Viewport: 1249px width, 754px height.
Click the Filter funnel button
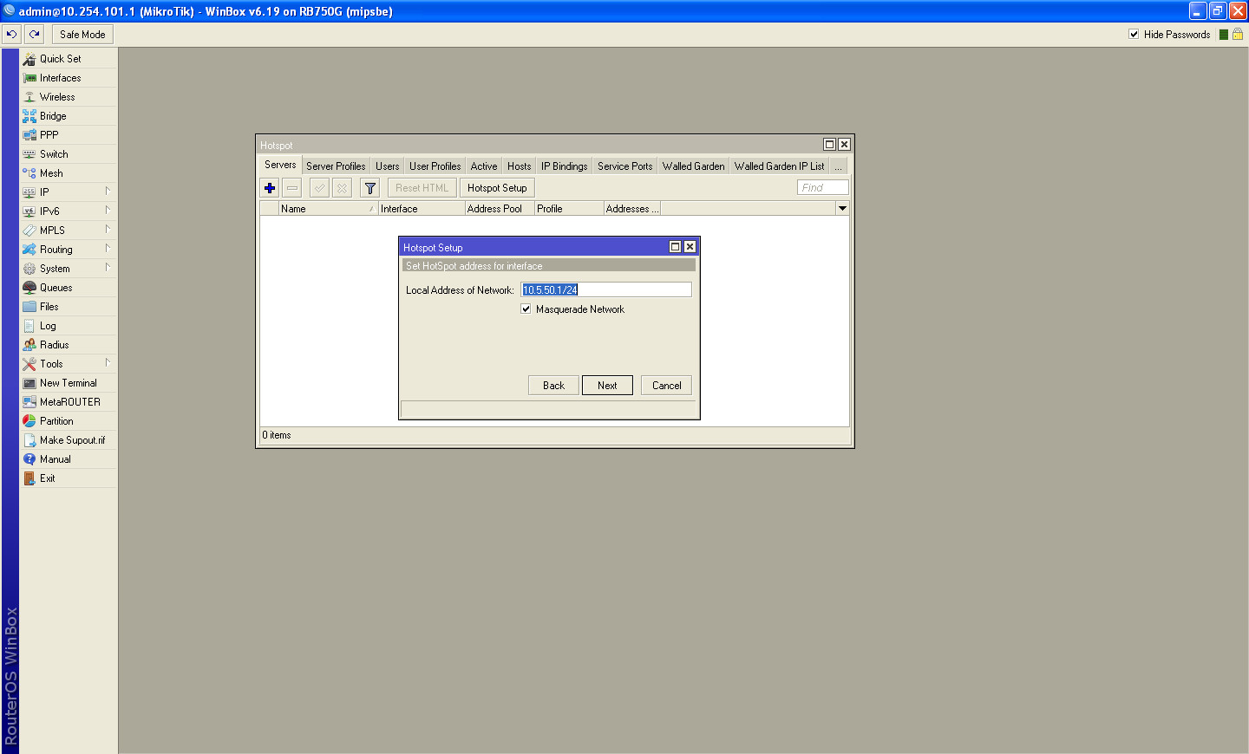click(x=369, y=188)
